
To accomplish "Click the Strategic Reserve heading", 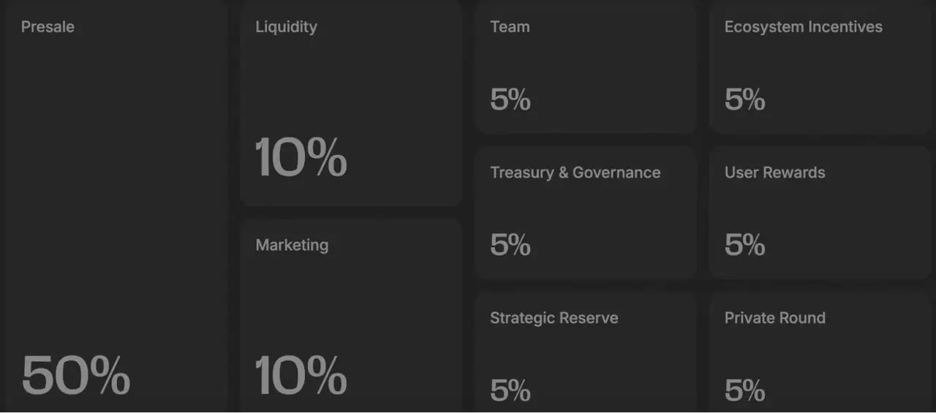I will [554, 318].
